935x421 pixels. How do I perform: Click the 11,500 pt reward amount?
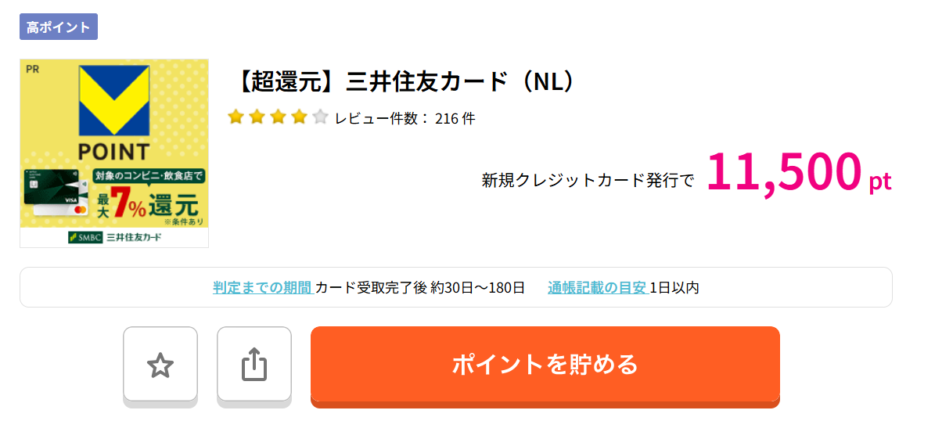coord(799,173)
